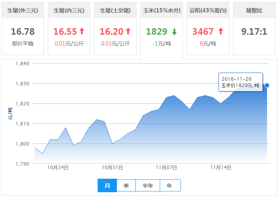
Task: Click the 10月31日 axis label
Action: pos(112,168)
